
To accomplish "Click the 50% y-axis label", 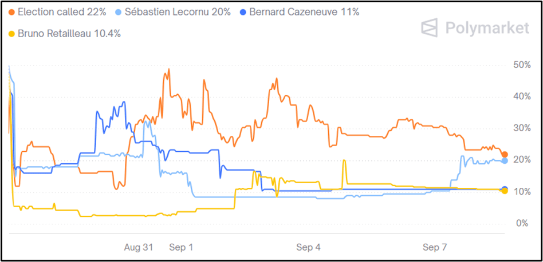I will click(x=521, y=65).
